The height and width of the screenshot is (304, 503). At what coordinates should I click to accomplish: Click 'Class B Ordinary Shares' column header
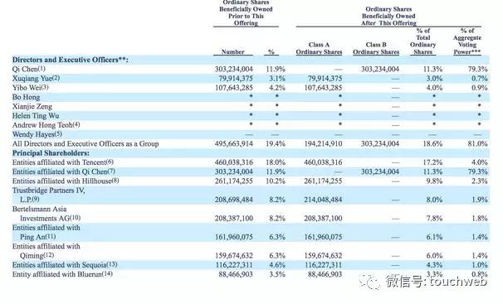click(x=376, y=48)
